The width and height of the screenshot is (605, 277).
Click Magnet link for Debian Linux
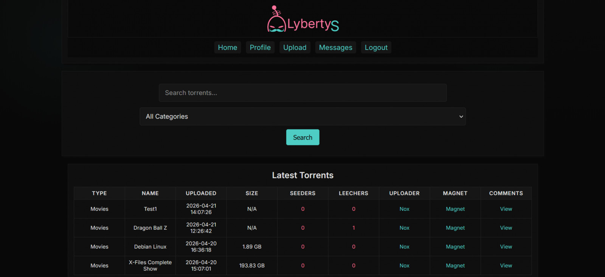pos(455,247)
